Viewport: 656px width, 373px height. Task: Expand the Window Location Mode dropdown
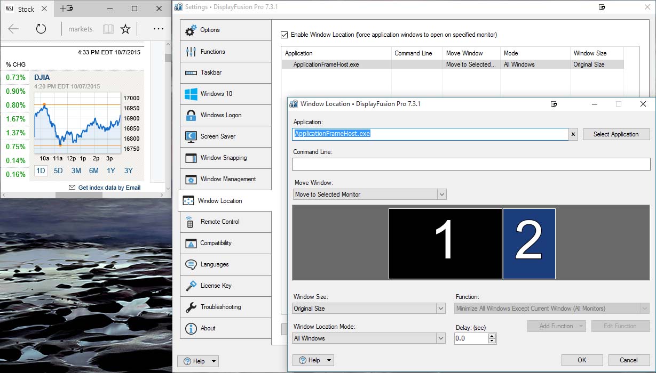pos(440,338)
